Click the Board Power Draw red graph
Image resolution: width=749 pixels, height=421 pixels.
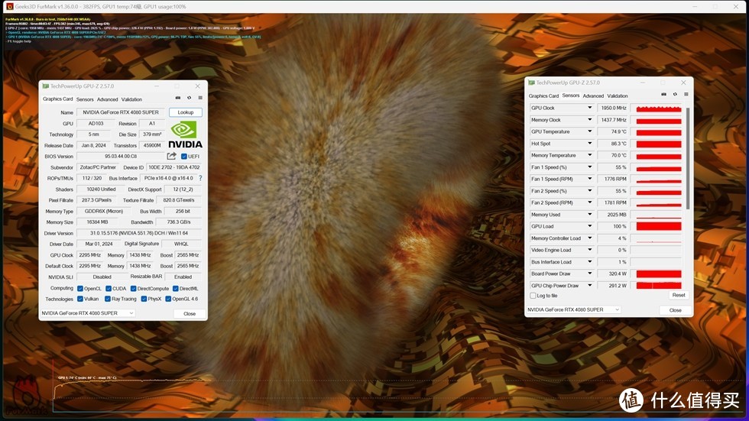tap(658, 274)
